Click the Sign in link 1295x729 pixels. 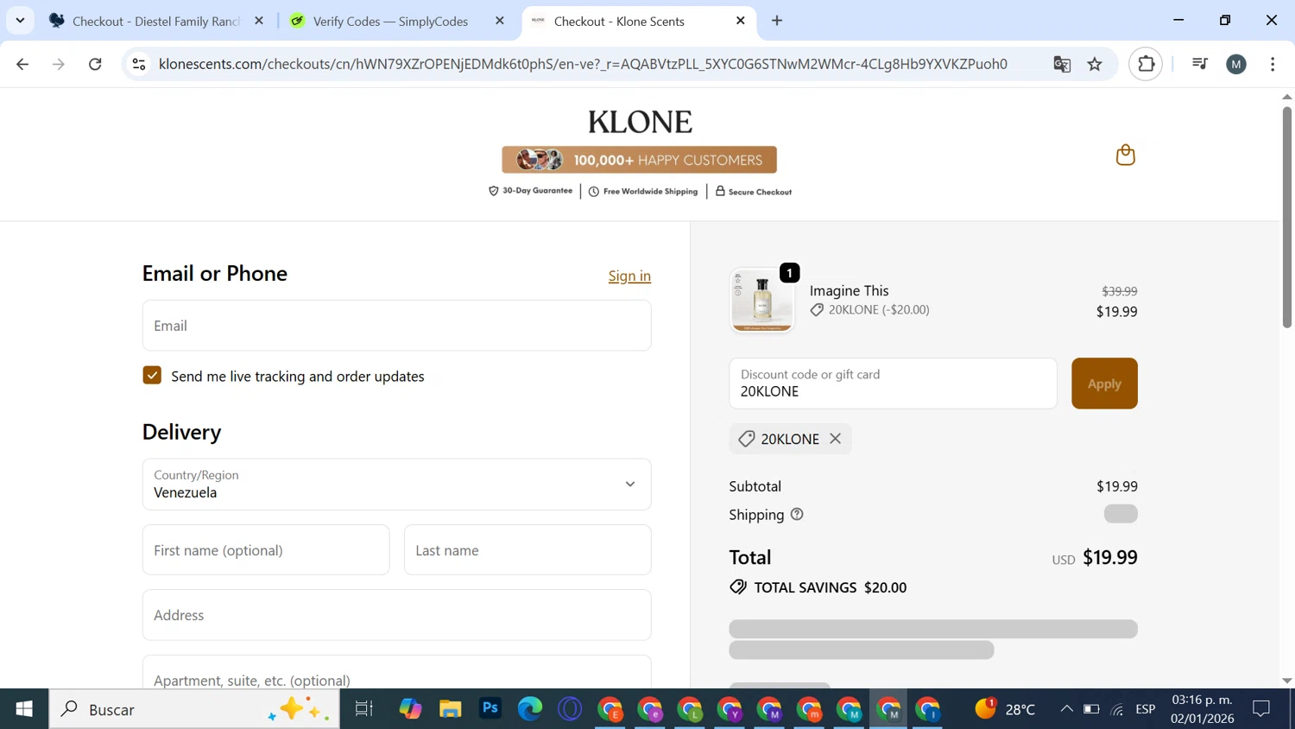tap(629, 276)
